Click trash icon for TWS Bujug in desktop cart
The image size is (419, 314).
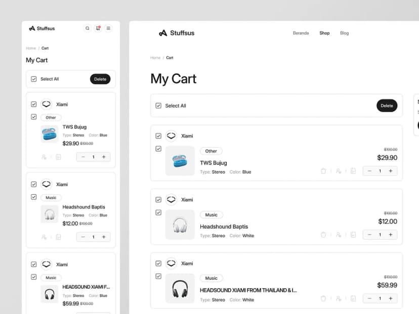tap(323, 171)
